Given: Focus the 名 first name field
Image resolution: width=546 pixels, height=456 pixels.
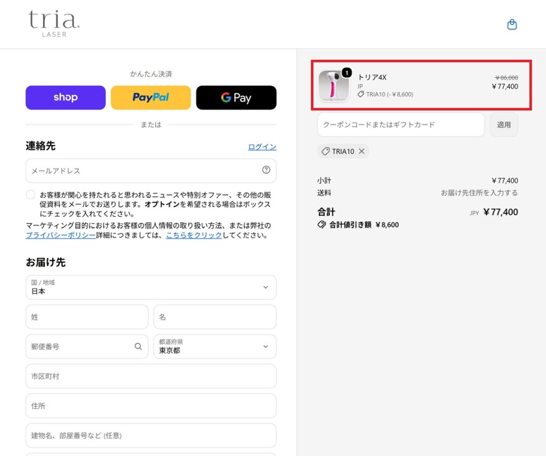Looking at the screenshot, I should pos(215,317).
